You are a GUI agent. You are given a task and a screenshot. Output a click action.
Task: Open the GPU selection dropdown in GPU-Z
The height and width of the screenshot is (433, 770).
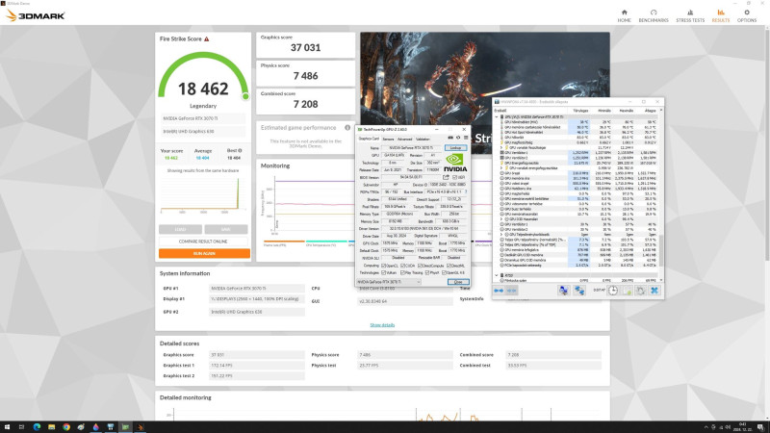click(x=389, y=282)
